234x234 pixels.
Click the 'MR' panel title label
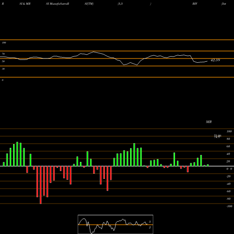click(x=209, y=122)
